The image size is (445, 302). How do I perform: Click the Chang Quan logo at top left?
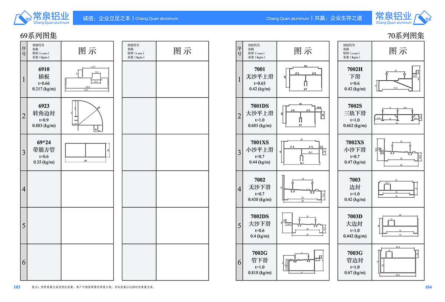point(42,18)
